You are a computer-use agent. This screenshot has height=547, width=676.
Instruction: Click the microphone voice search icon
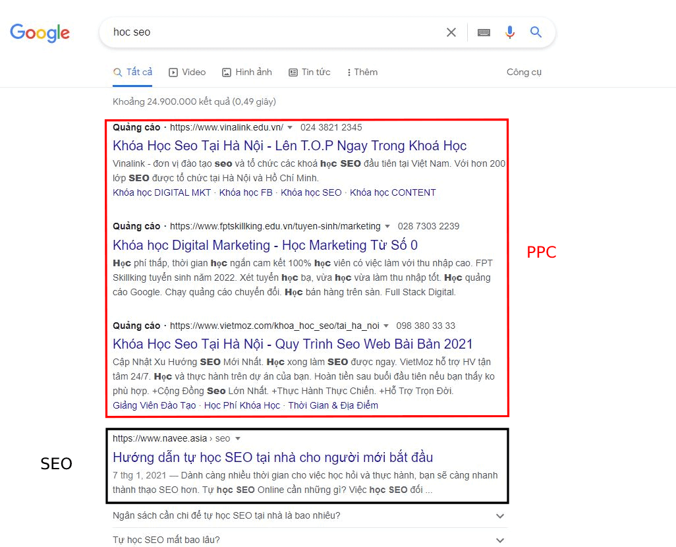tap(509, 32)
